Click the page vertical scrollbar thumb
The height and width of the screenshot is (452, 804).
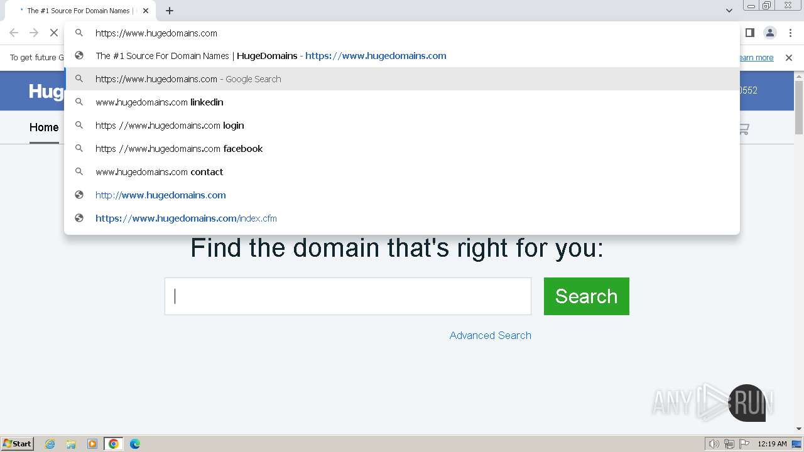(x=799, y=107)
